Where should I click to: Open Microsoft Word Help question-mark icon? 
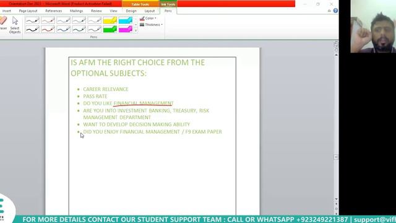335,11
